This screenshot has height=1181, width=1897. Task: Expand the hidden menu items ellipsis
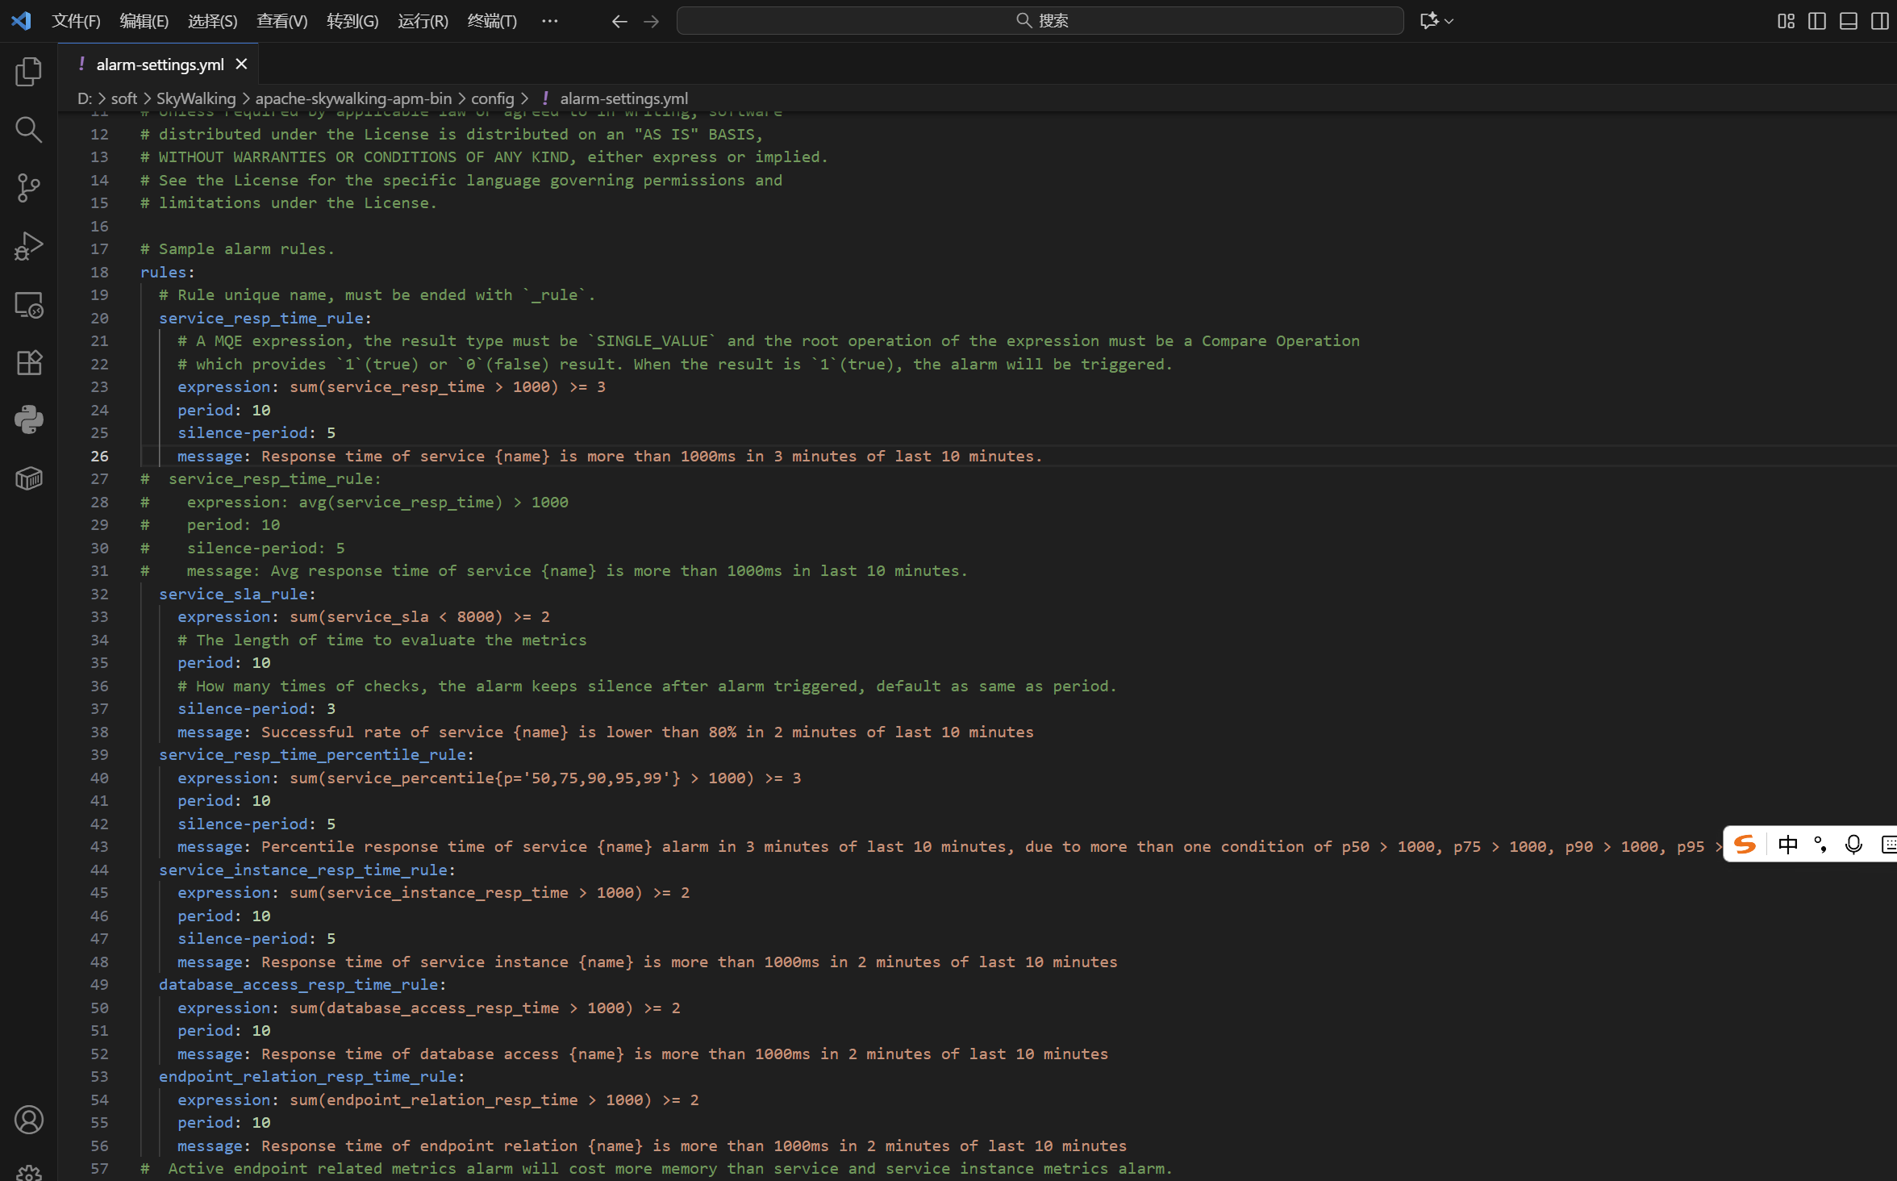[x=549, y=21]
